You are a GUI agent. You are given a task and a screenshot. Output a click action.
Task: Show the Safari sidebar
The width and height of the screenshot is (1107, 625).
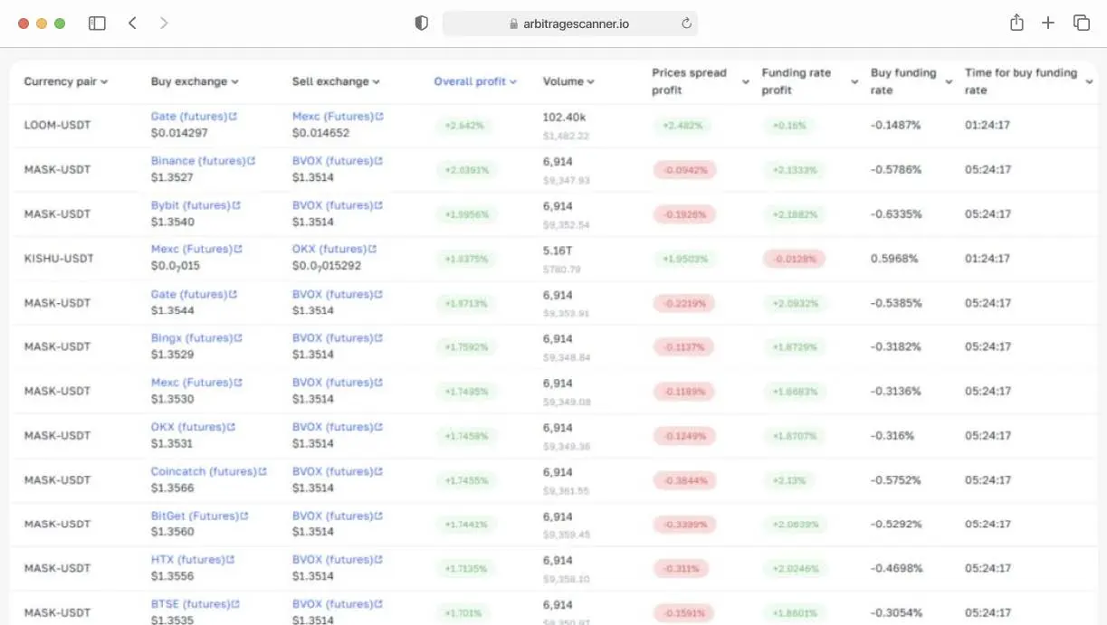97,24
